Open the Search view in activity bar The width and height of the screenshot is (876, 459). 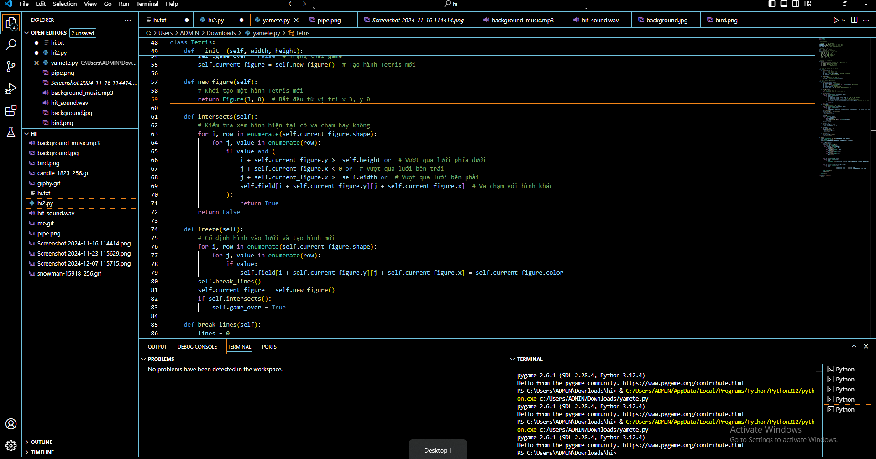pyautogui.click(x=11, y=45)
